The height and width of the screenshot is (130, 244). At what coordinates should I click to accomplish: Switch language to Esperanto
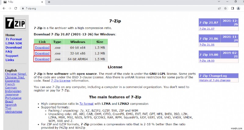point(12,81)
